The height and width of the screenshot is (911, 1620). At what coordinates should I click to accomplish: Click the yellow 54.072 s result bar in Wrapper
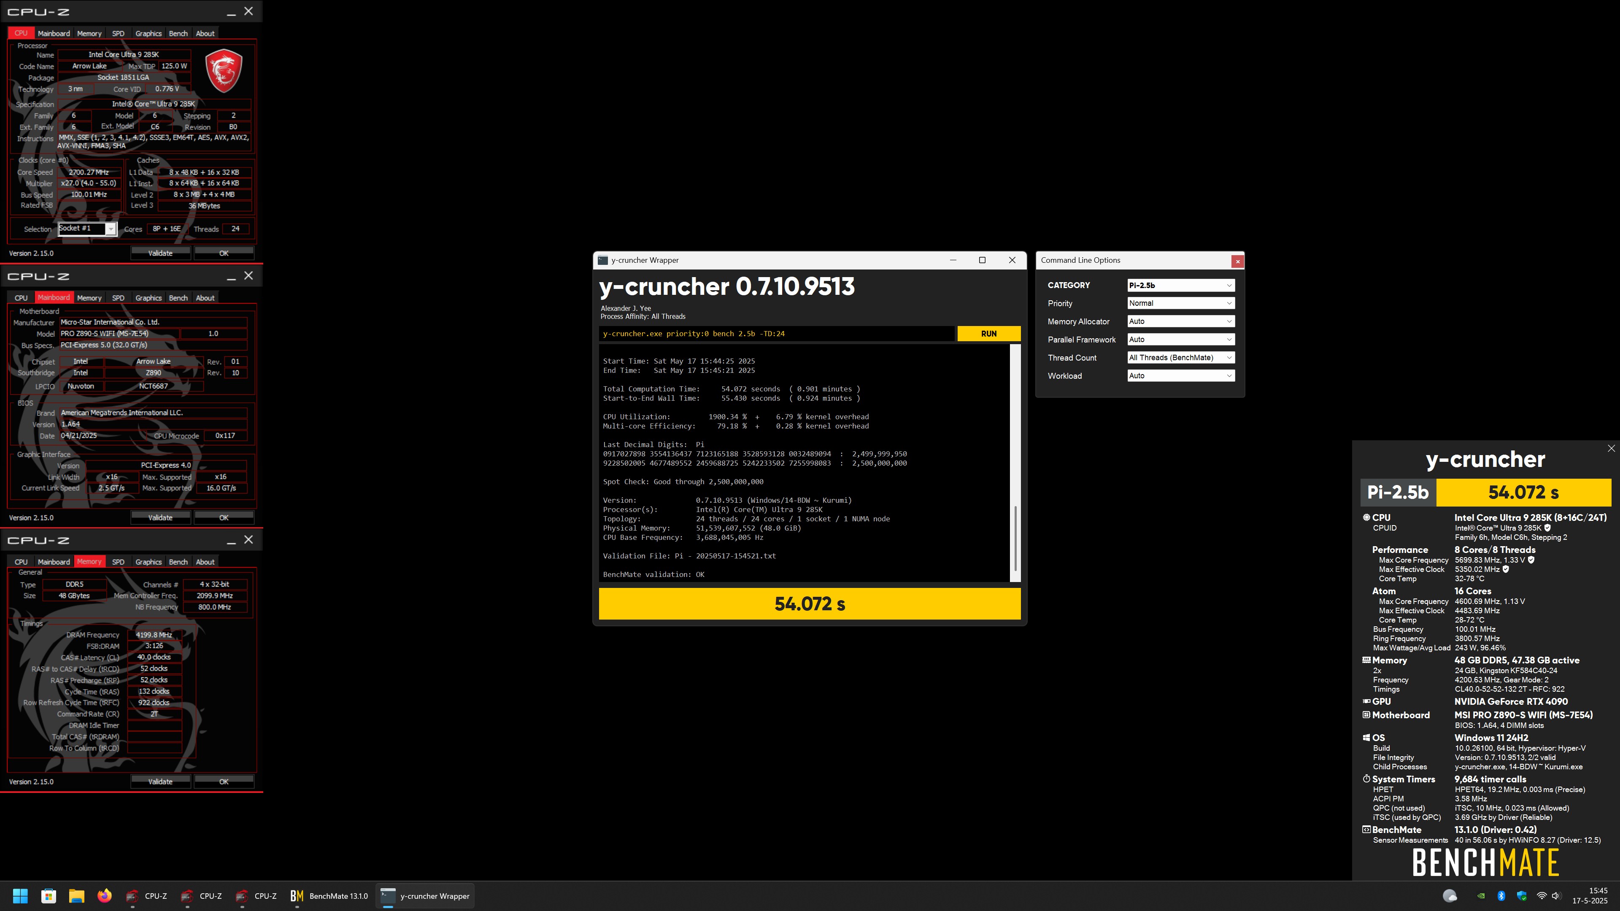click(810, 604)
